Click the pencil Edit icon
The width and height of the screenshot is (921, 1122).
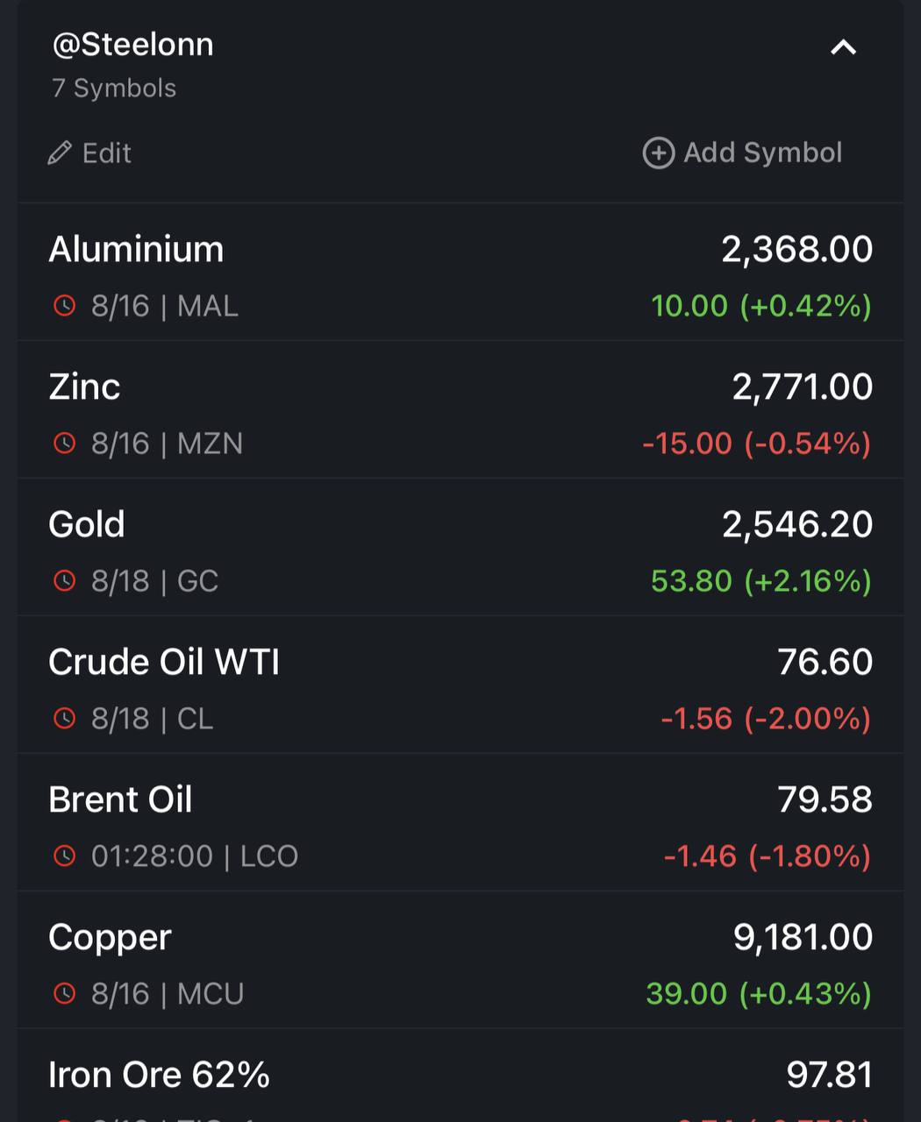pyautogui.click(x=60, y=153)
